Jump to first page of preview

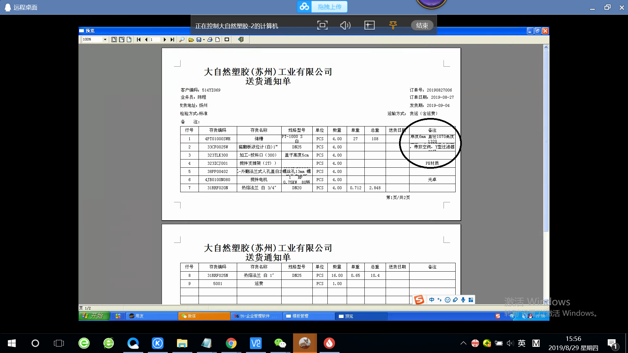[139, 40]
